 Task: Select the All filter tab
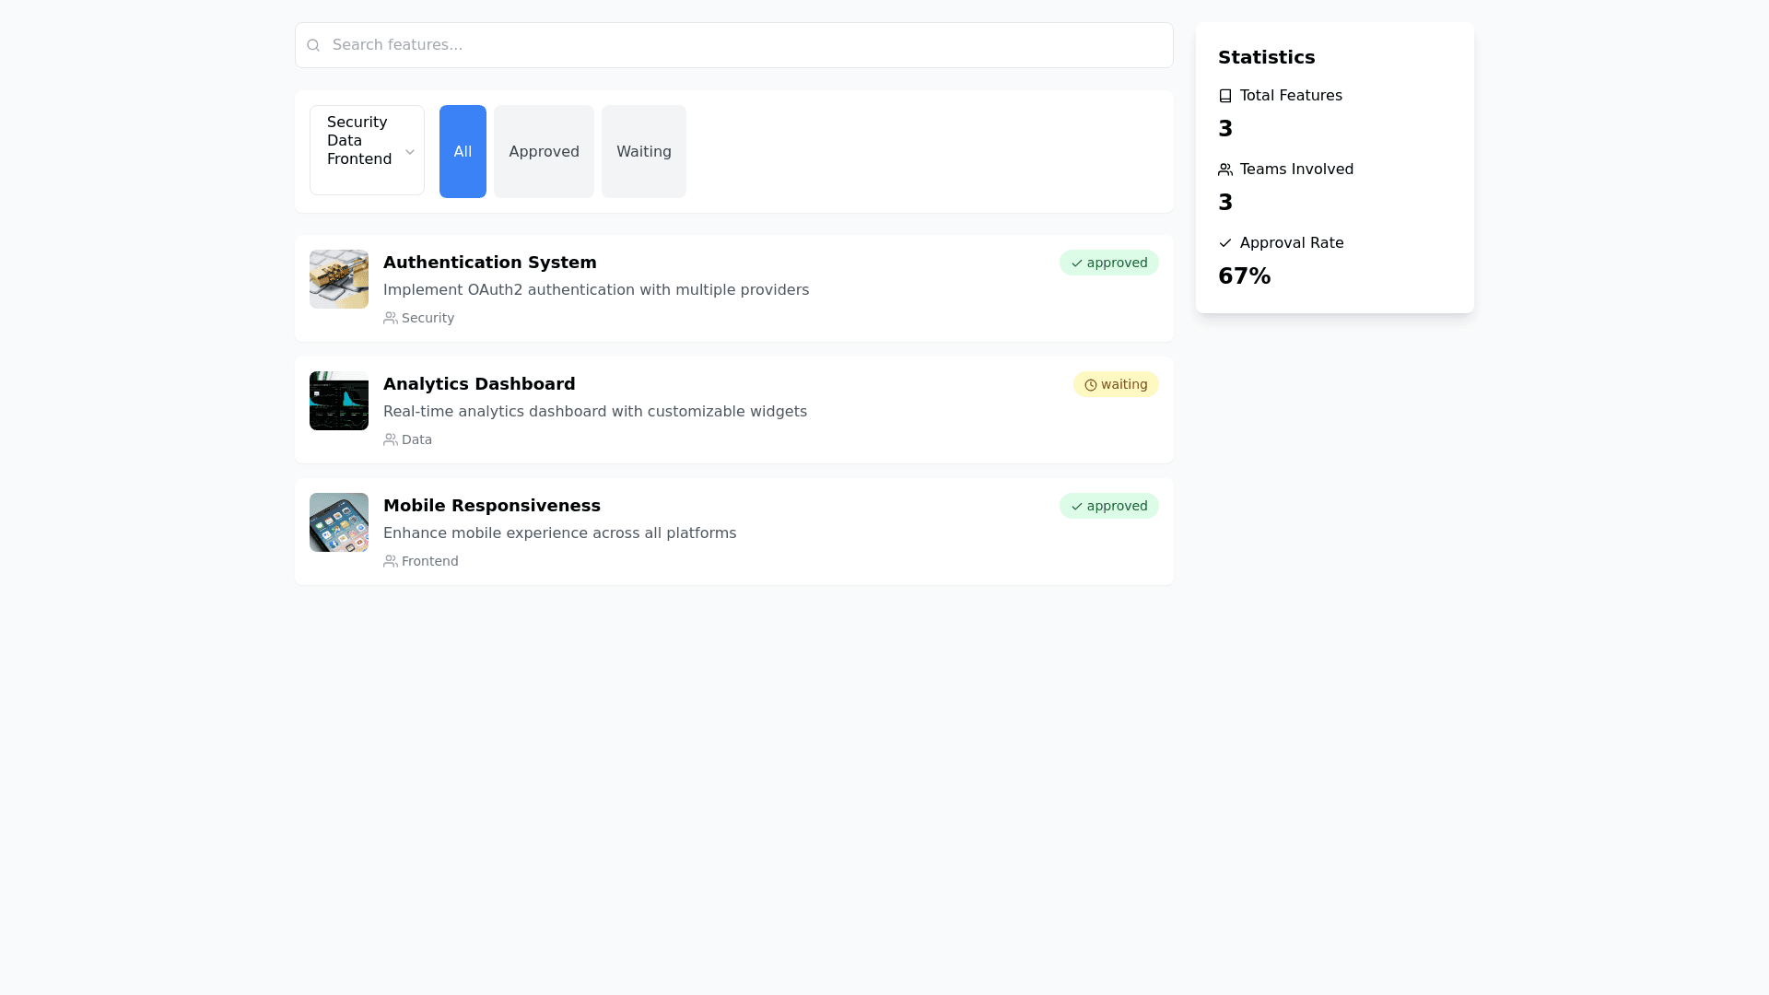[x=463, y=151]
